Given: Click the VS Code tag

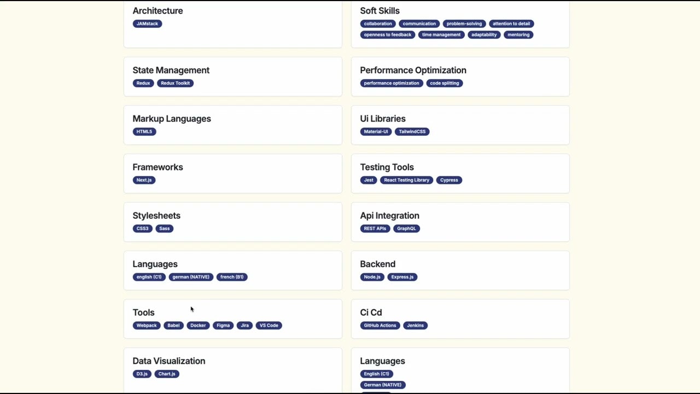Looking at the screenshot, I should [269, 325].
